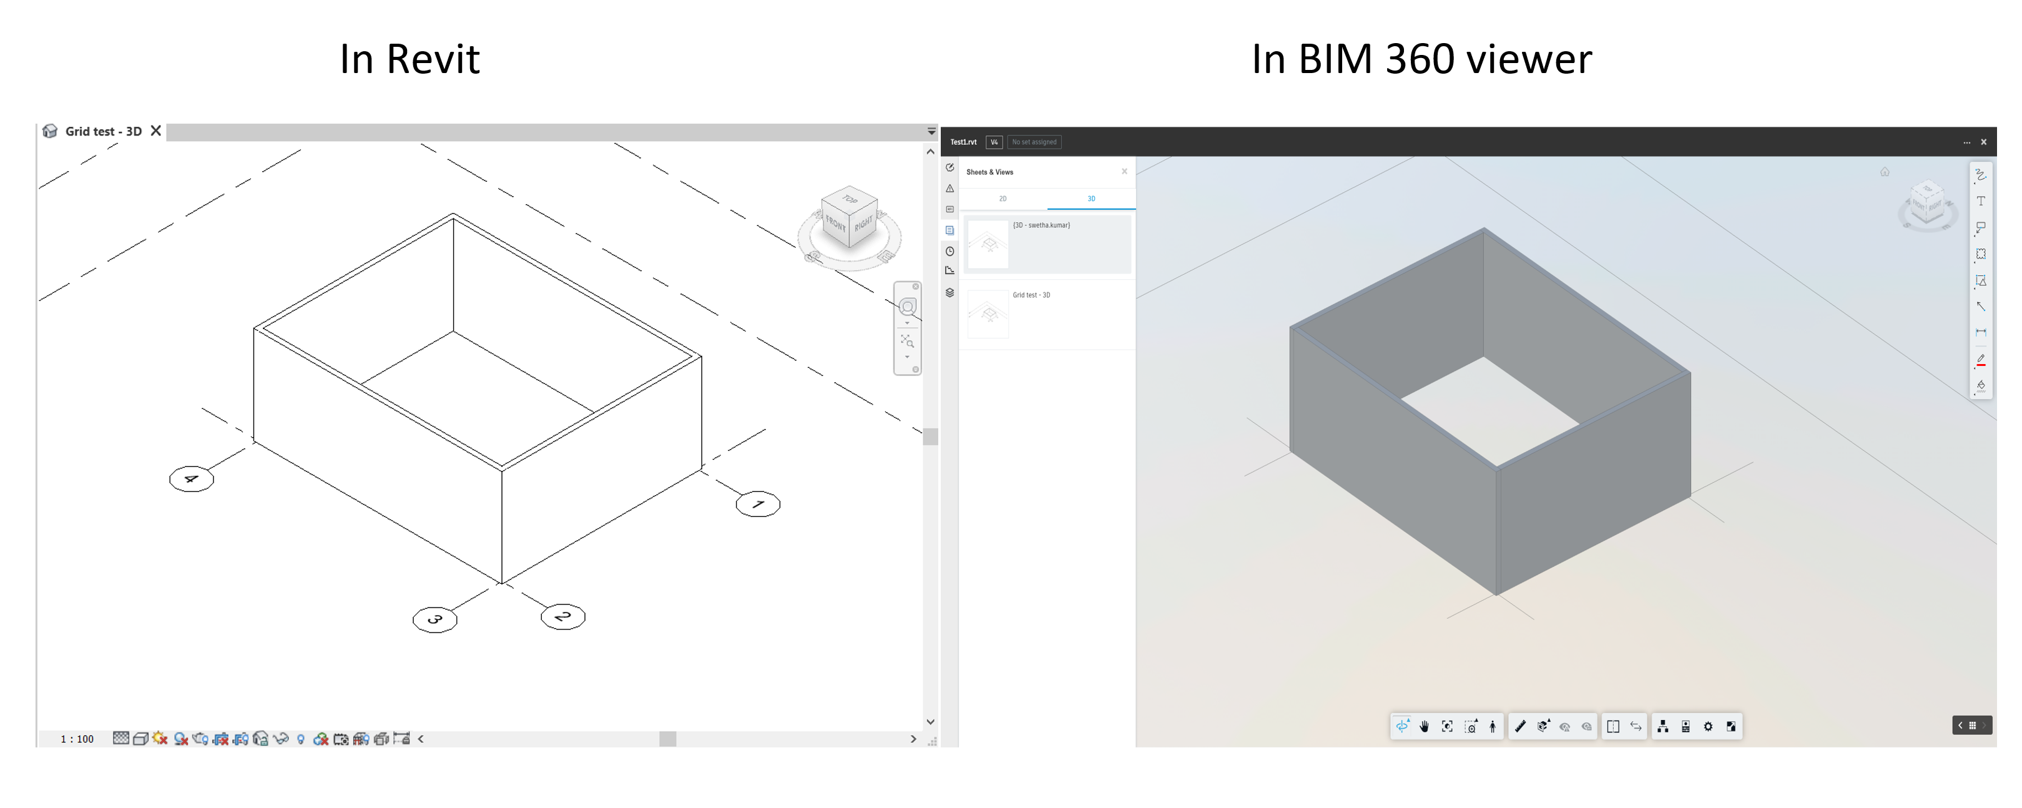Open Model Browser in the viewer toolbar
Viewport: 2022px width, 808px height.
tap(1663, 726)
